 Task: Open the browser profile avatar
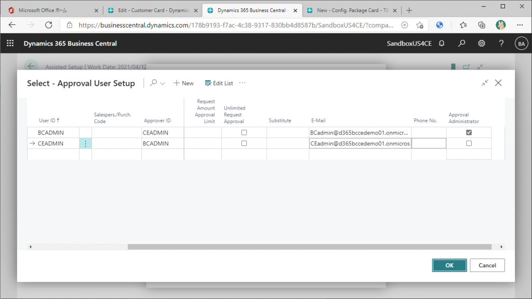pos(500,25)
